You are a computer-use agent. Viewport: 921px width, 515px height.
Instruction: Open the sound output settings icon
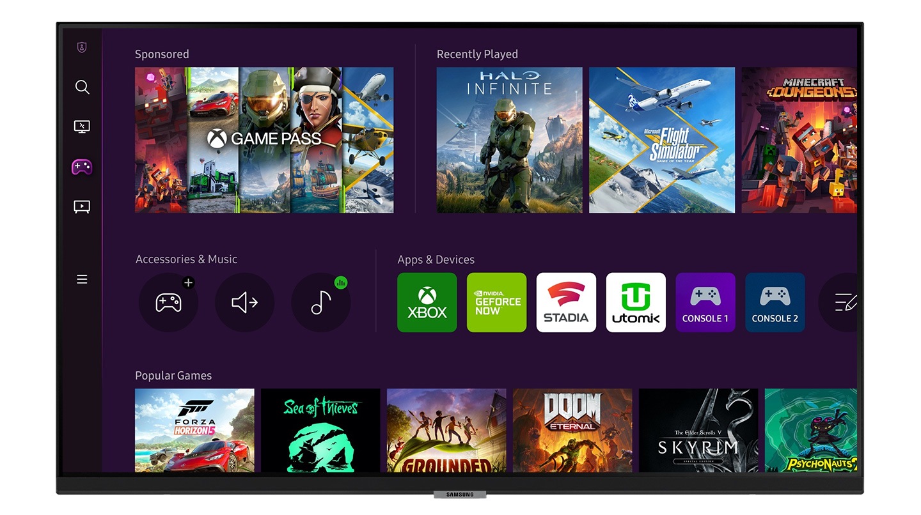click(244, 303)
